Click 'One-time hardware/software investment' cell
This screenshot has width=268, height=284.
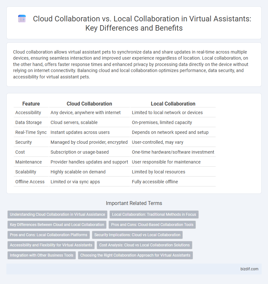click(x=173, y=152)
